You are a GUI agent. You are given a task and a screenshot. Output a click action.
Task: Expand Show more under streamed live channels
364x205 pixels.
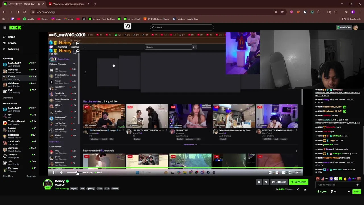pos(190,145)
